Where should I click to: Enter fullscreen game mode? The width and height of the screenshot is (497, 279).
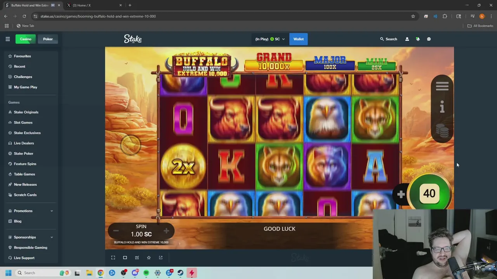[x=113, y=257]
